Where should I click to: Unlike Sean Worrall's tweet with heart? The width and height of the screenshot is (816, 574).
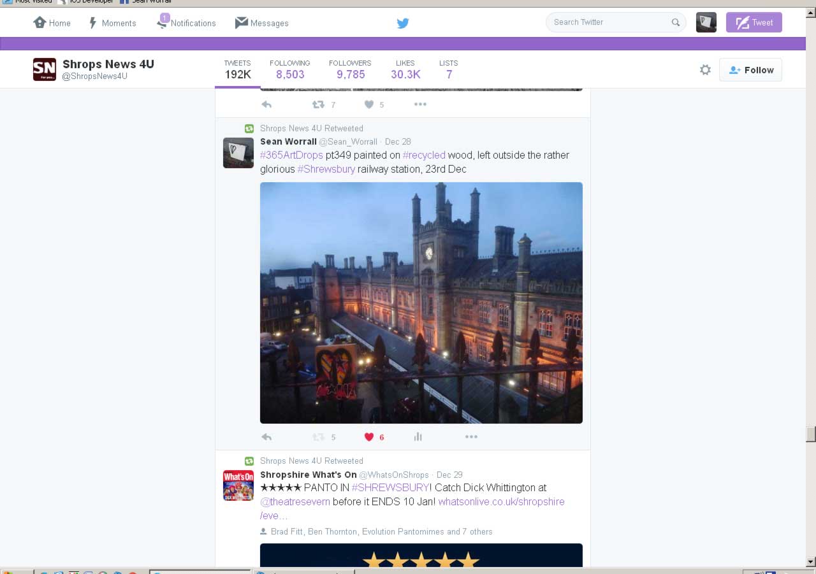pyautogui.click(x=369, y=437)
